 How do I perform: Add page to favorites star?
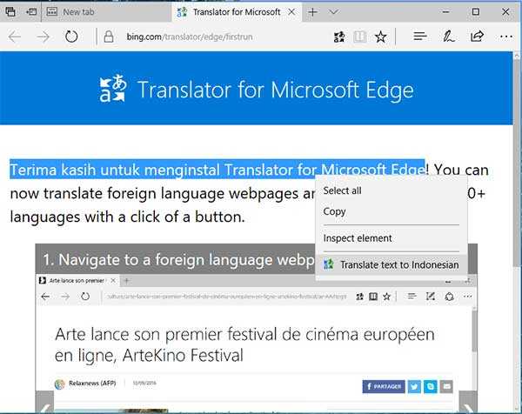[x=380, y=37]
